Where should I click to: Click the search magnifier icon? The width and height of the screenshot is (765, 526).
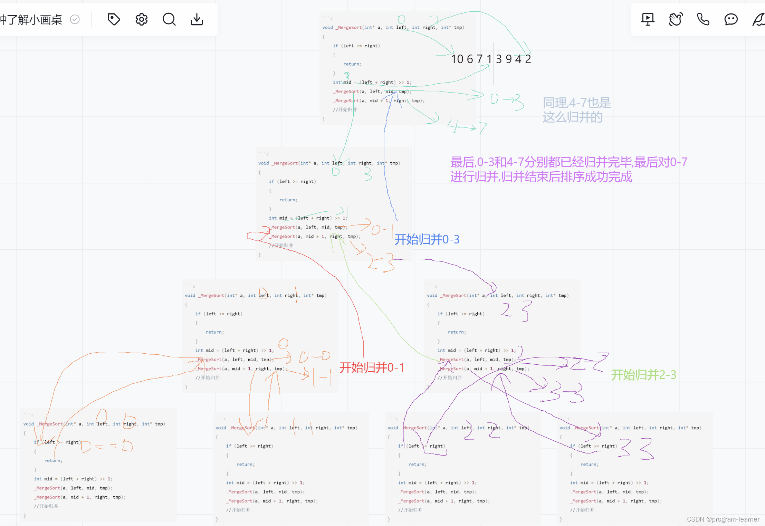[x=169, y=19]
